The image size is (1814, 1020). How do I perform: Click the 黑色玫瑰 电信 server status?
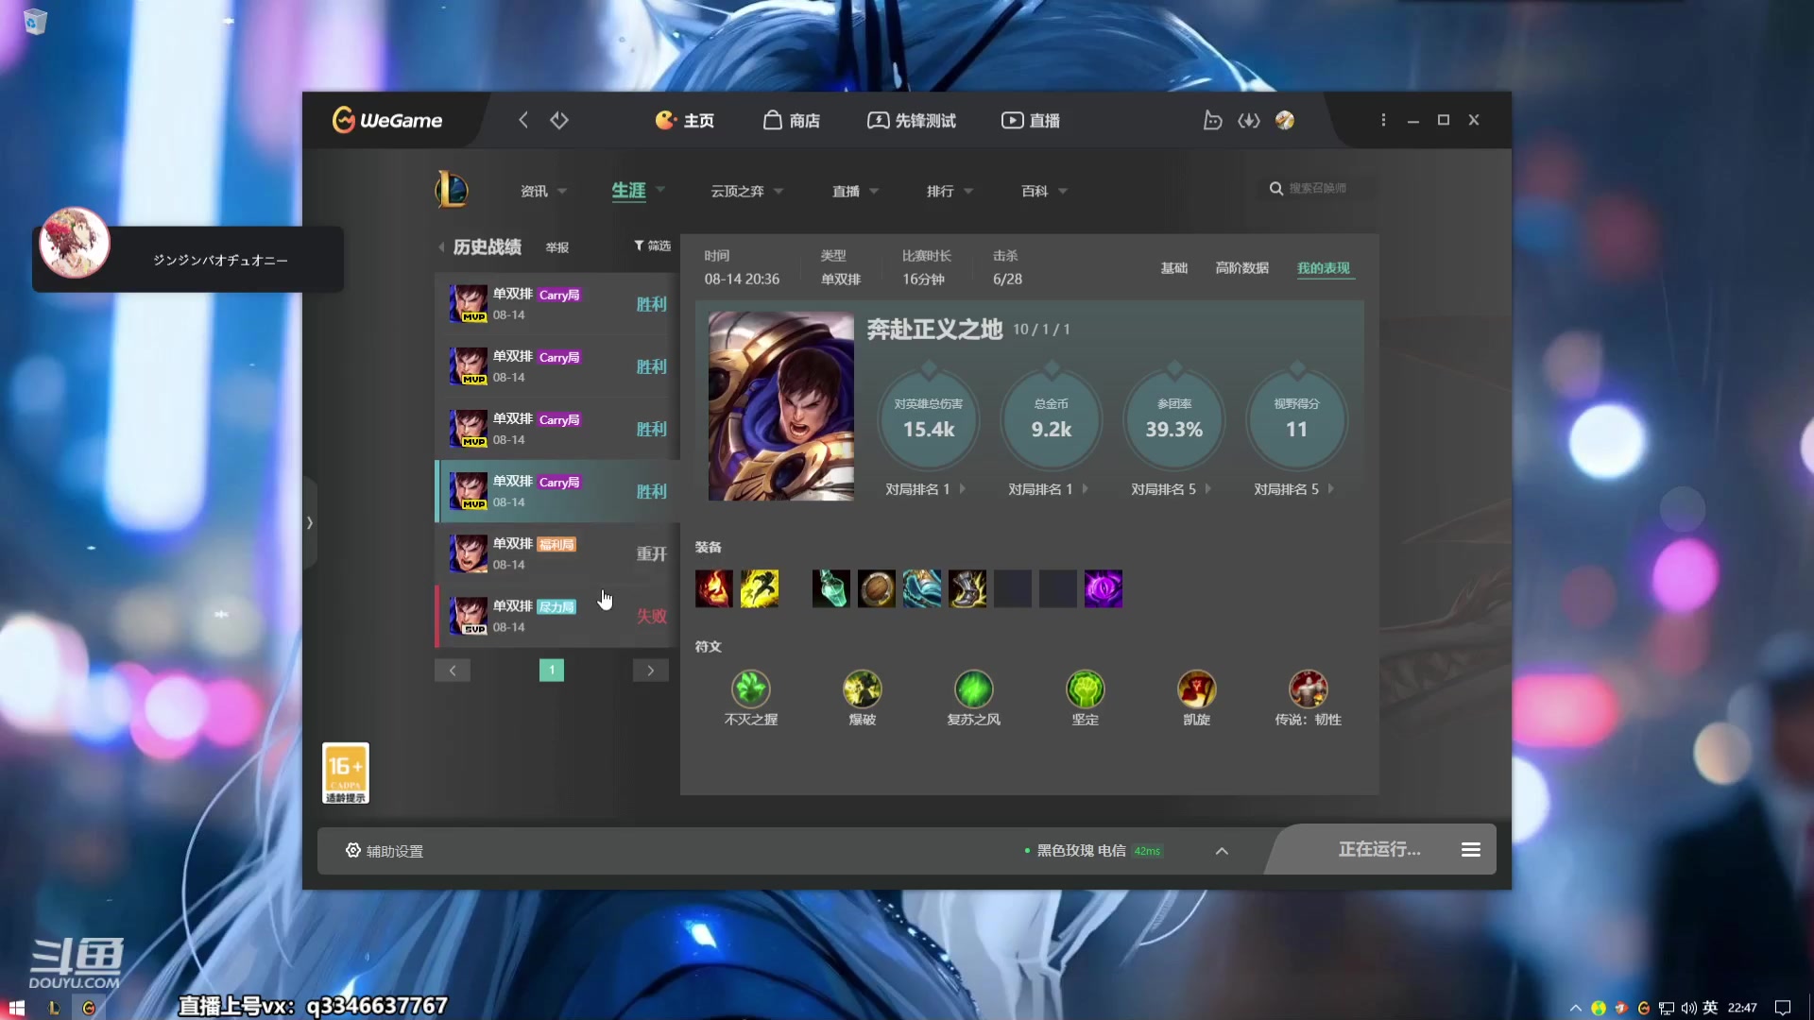(1093, 851)
